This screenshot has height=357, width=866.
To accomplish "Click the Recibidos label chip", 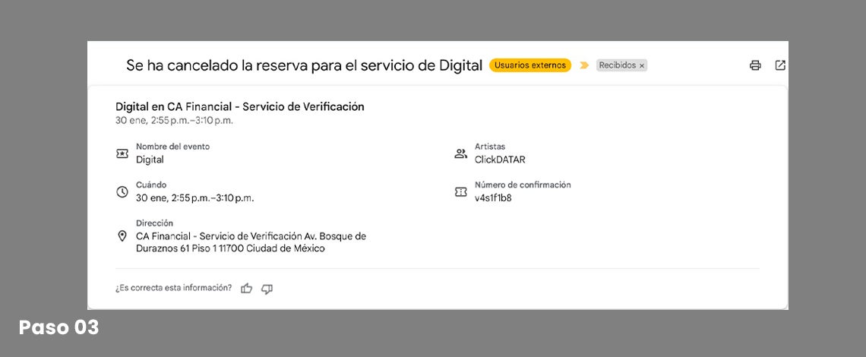I will coord(617,65).
